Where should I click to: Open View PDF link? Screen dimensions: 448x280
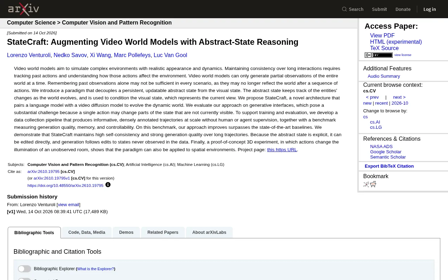(382, 36)
